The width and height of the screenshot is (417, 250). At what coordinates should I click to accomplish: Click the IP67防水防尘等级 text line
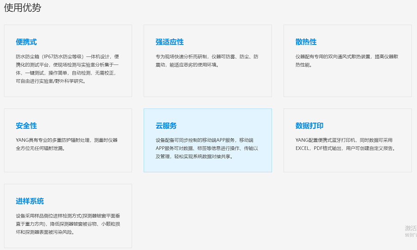pyautogui.click(x=67, y=56)
